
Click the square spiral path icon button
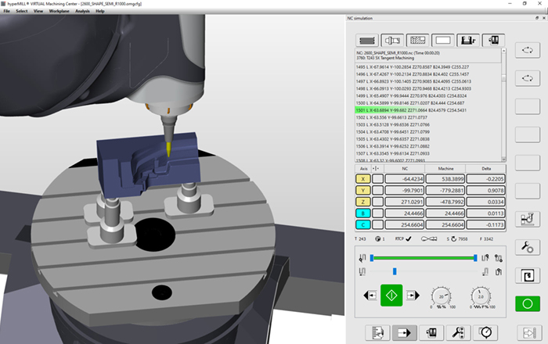pyautogui.click(x=528, y=276)
